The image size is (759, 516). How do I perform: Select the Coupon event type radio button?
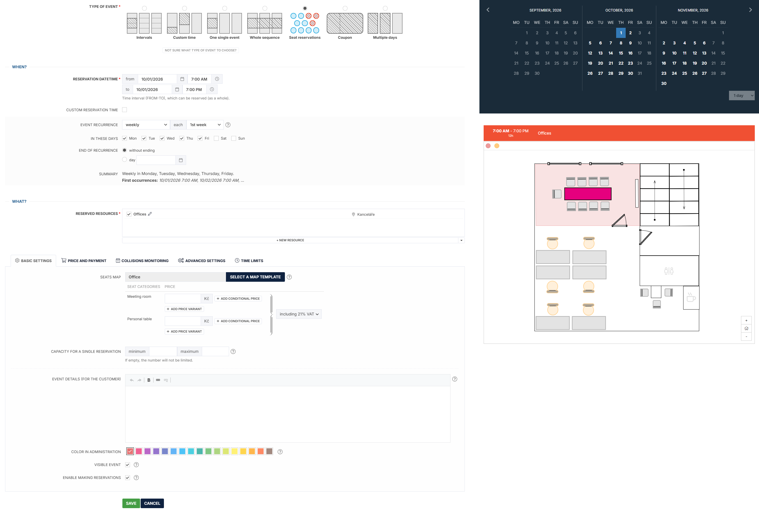[x=345, y=8]
